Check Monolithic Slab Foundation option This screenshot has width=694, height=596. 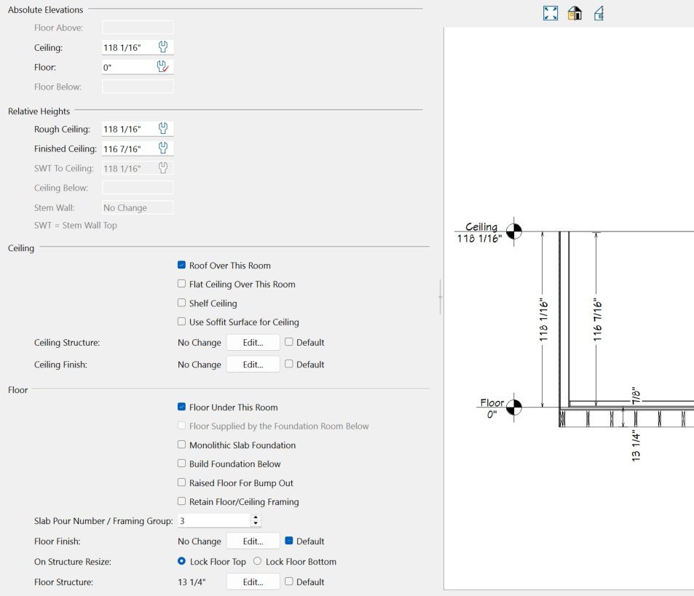pyautogui.click(x=182, y=445)
